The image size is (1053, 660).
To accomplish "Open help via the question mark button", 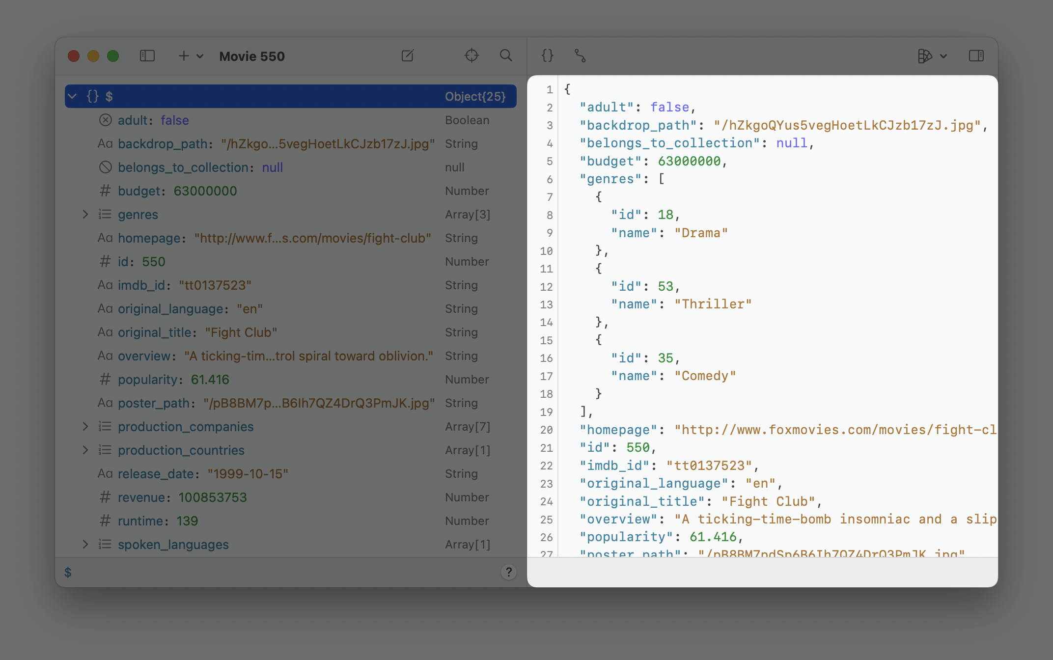I will (509, 572).
